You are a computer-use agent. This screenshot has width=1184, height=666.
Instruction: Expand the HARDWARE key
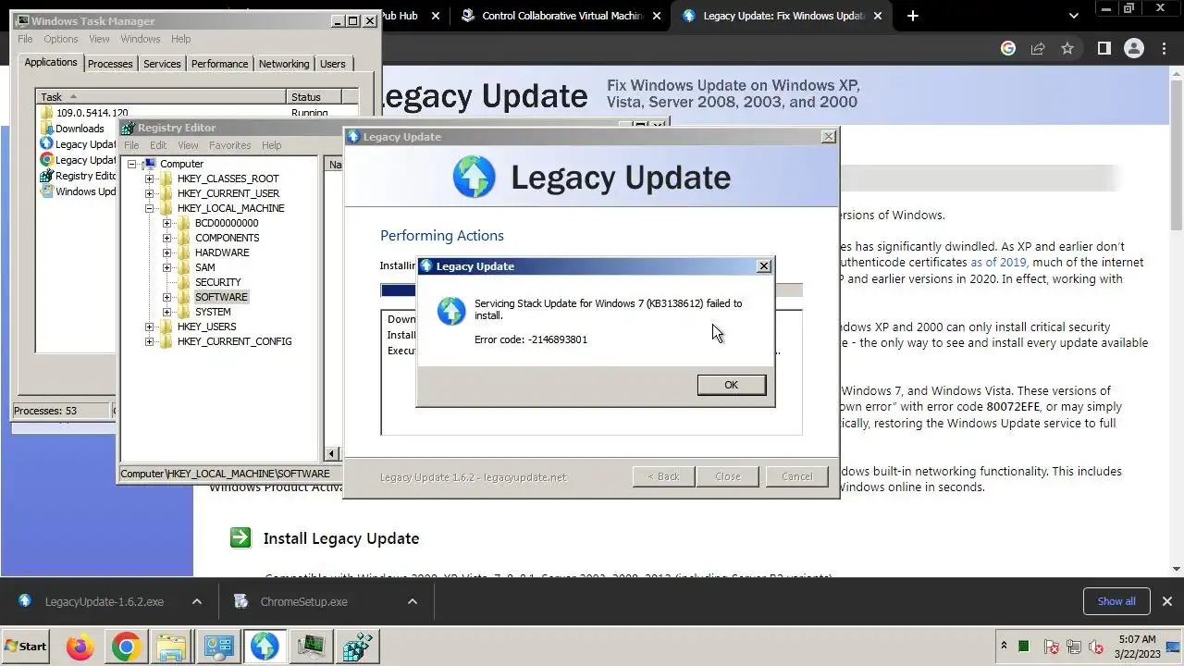pos(167,253)
